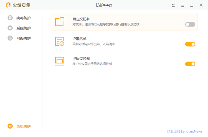Turn off the IP协议控制 switch
Image resolution: width=208 pixels, height=137 pixels.
coord(190,64)
